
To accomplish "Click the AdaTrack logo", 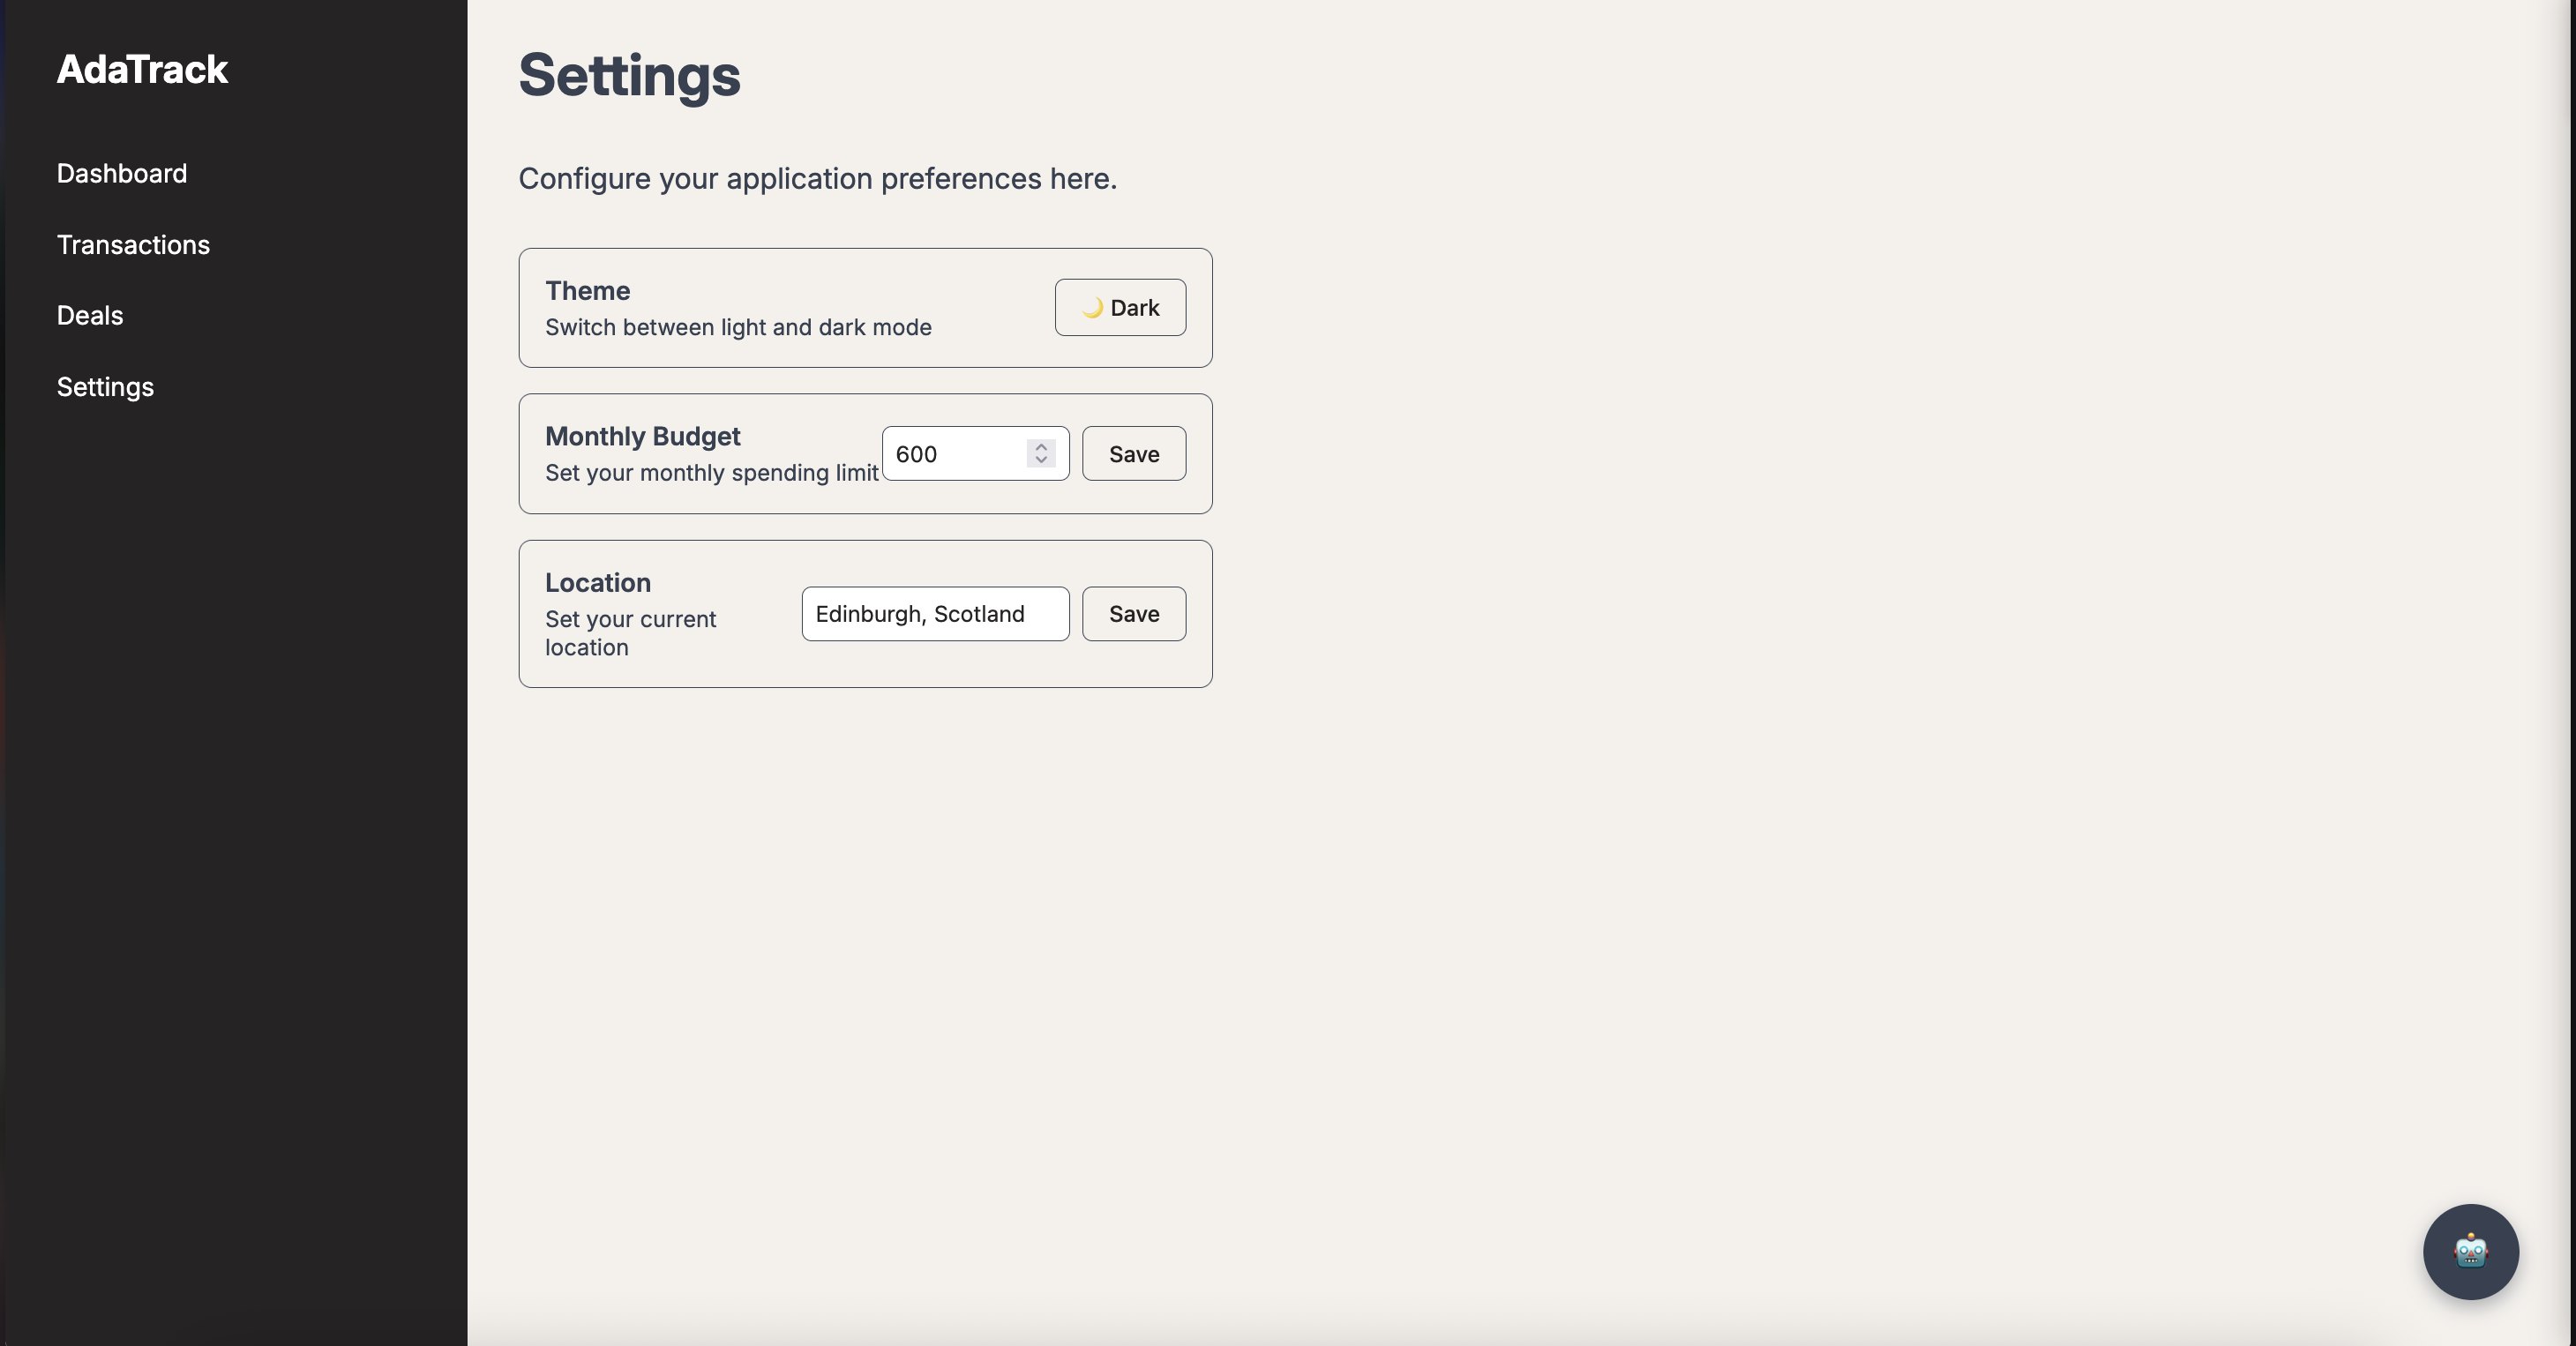I will pos(142,69).
